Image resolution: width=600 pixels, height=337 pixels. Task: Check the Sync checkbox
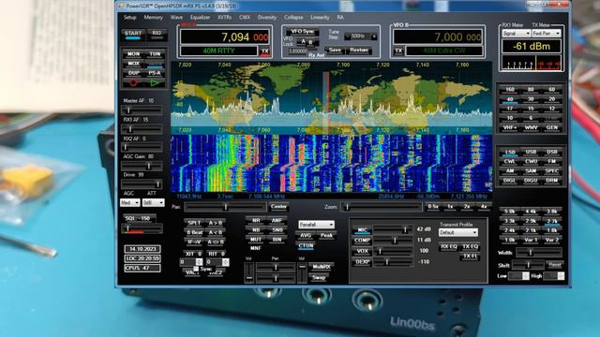click(196, 269)
